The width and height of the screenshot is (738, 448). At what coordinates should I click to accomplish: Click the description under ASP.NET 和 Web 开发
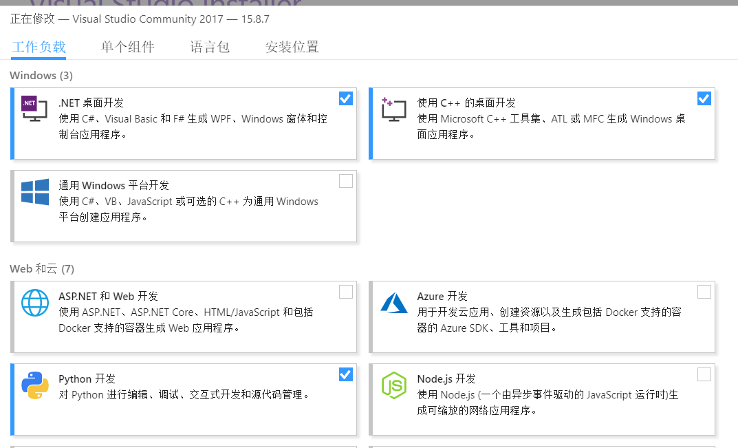(186, 320)
